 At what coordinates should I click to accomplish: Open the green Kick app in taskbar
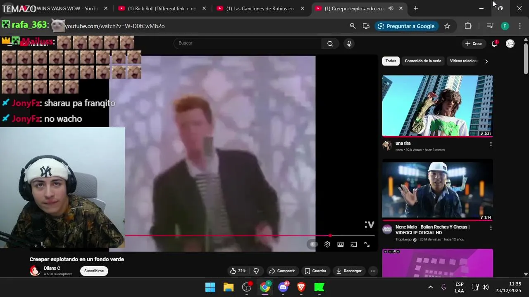(319, 287)
